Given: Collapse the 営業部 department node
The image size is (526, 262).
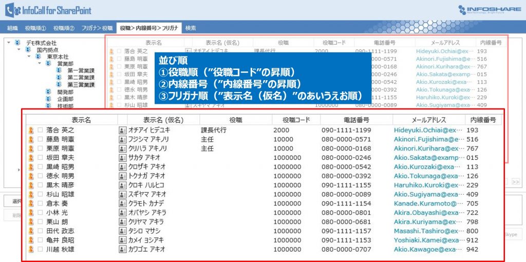Looking at the screenshot, I should pyautogui.click(x=39, y=64).
